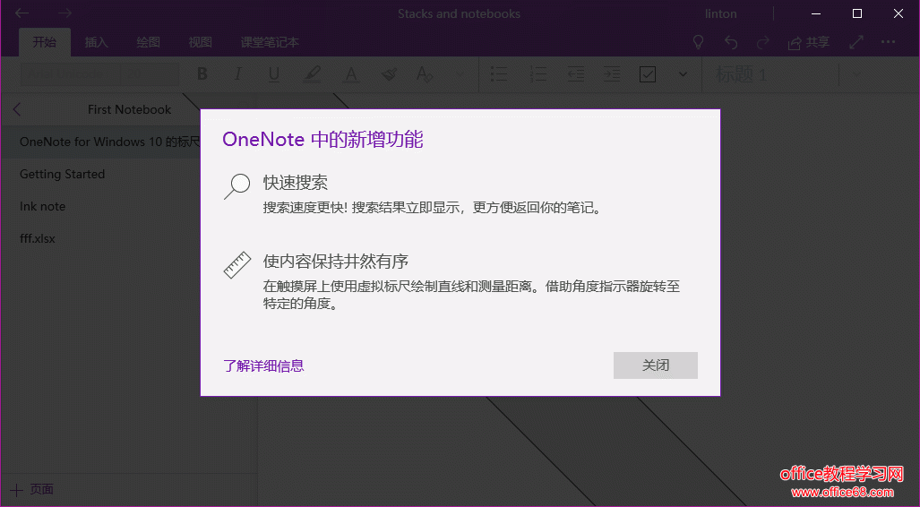Toggle italic formatting
The image size is (920, 507).
tap(237, 74)
